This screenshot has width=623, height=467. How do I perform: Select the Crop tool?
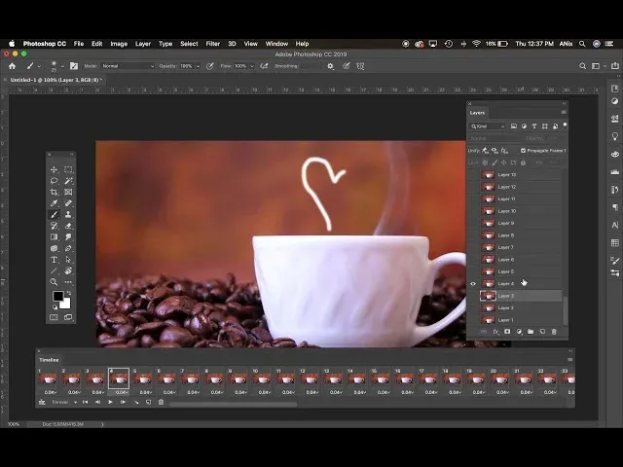54,193
